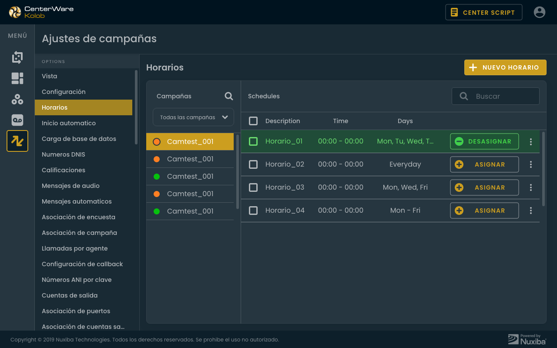
Task: Open the Todas las campañas dropdown
Action: click(x=193, y=117)
